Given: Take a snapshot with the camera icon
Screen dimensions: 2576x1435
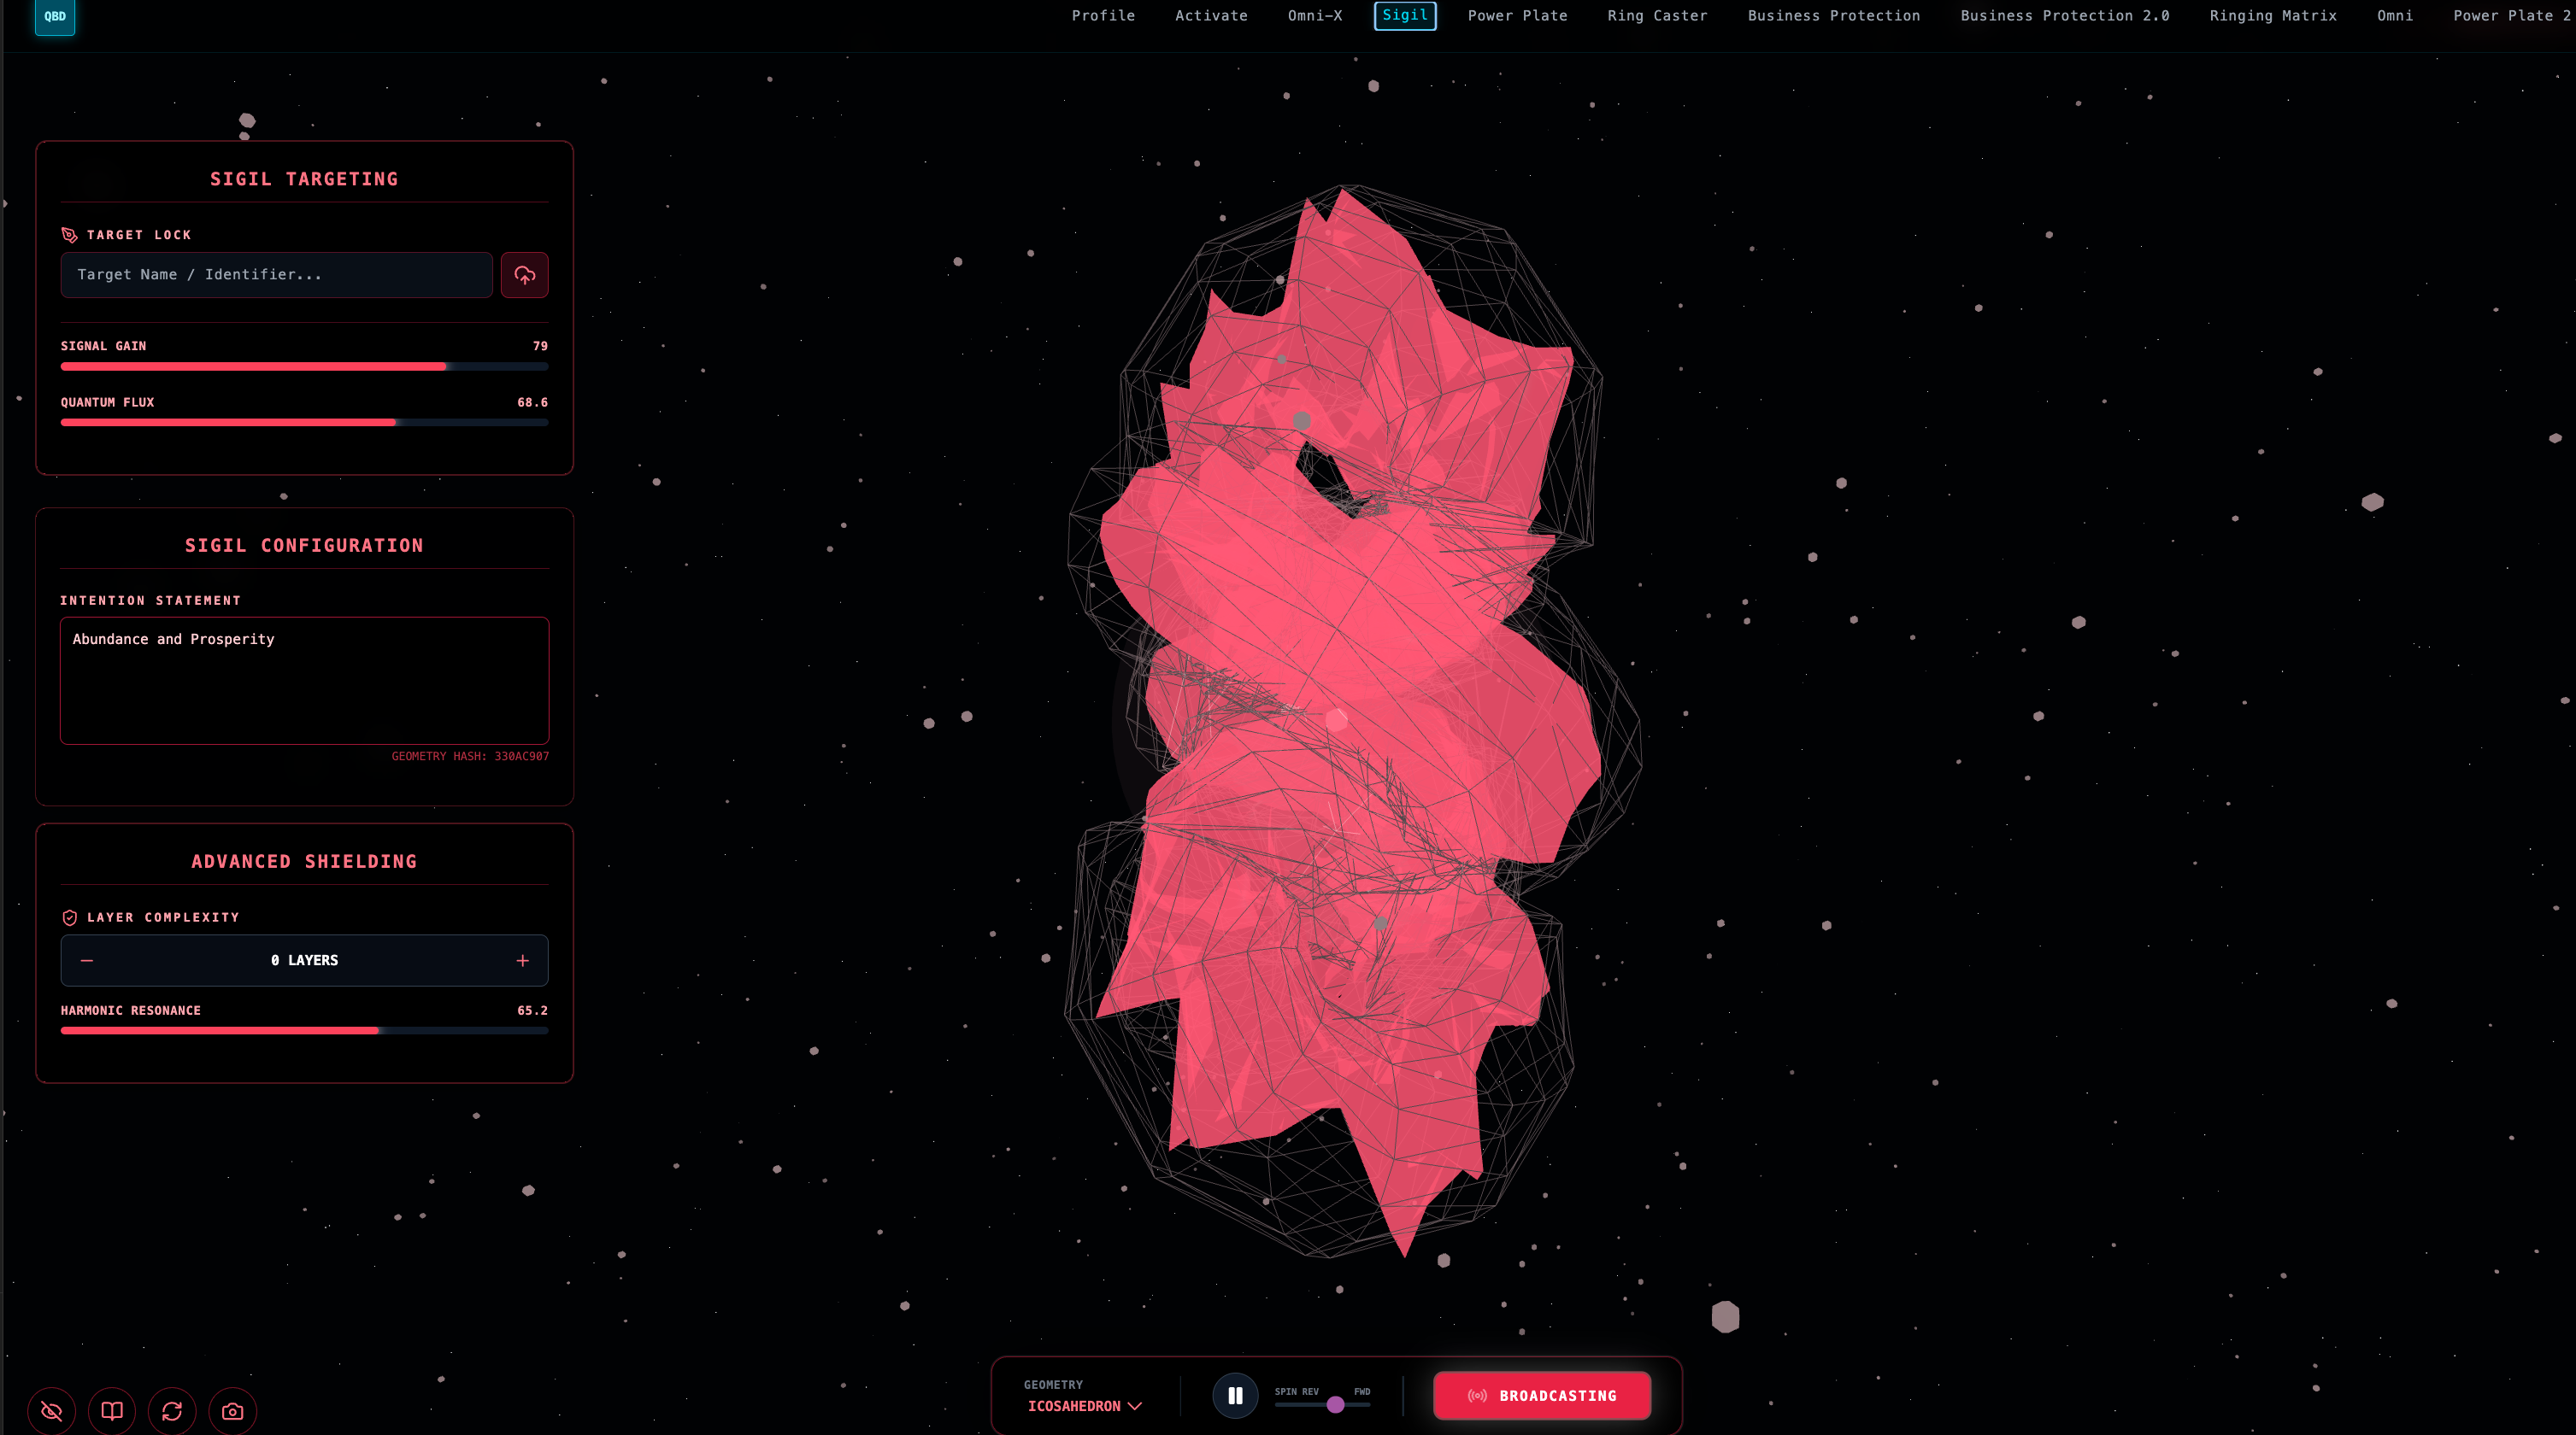Looking at the screenshot, I should (x=232, y=1411).
